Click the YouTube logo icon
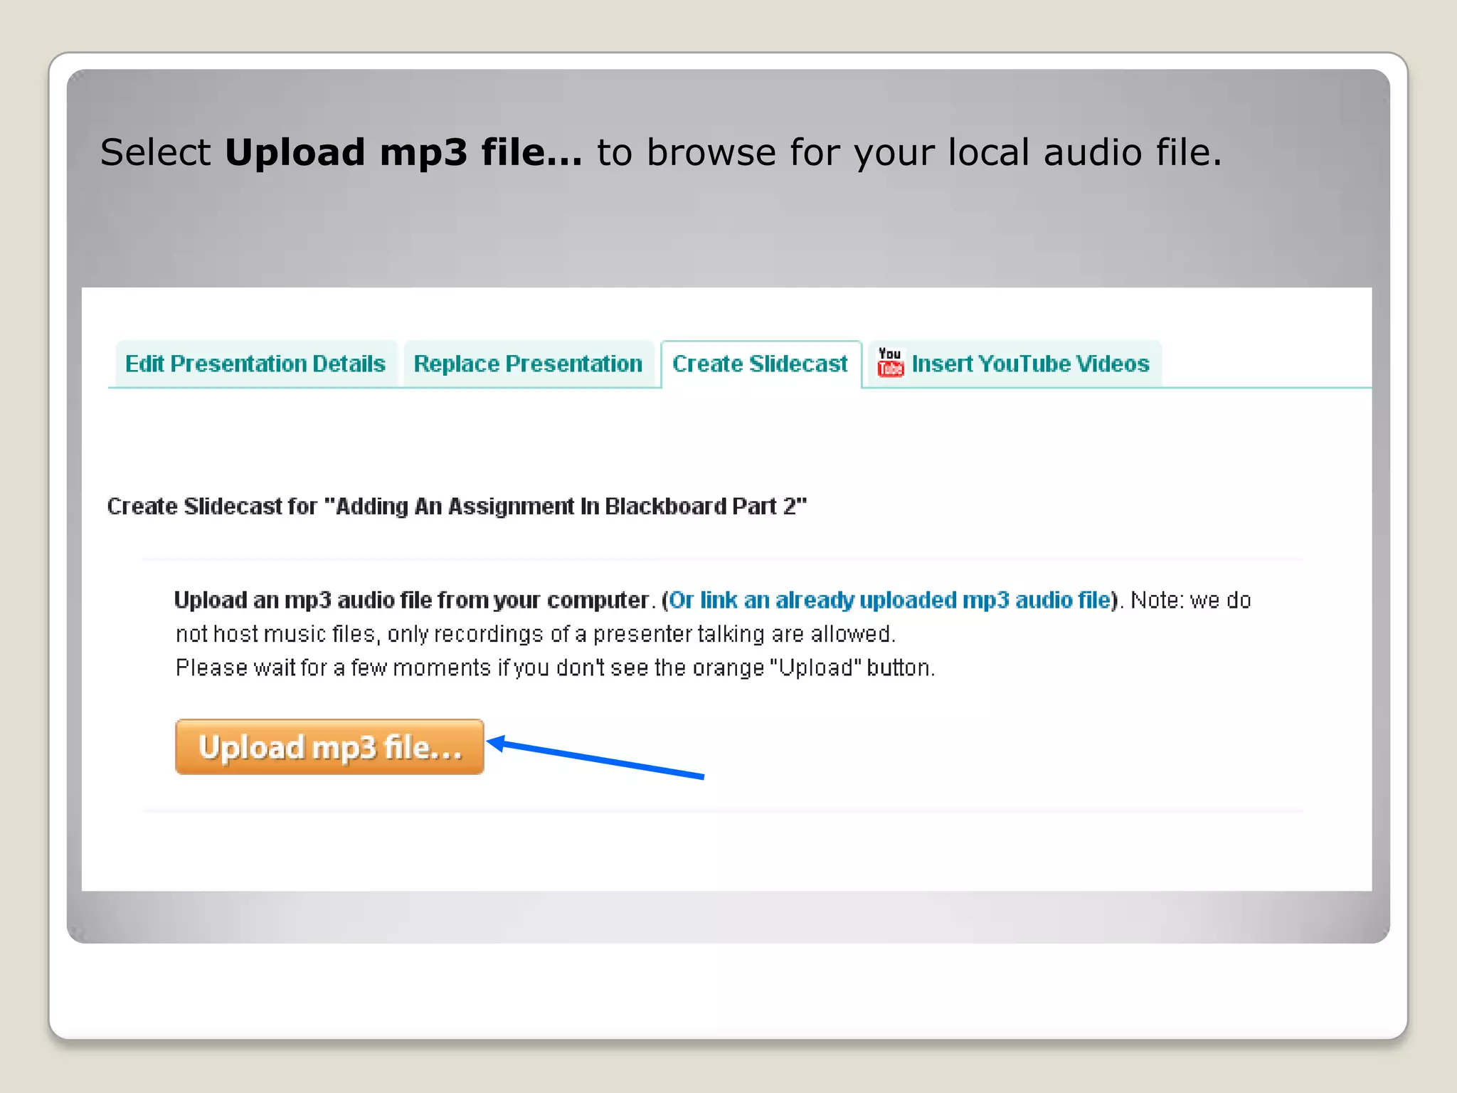The width and height of the screenshot is (1457, 1093). tap(890, 362)
